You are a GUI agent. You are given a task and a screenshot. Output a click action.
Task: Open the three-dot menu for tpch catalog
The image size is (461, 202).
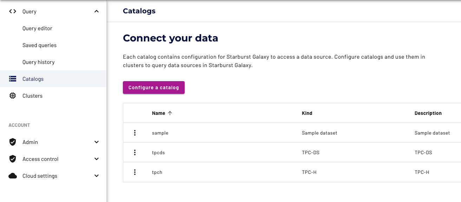click(x=135, y=172)
